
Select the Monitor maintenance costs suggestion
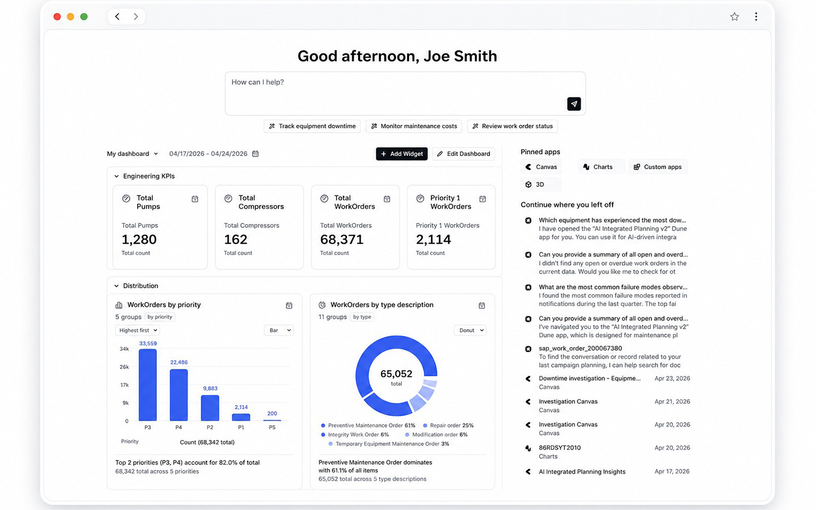click(414, 126)
